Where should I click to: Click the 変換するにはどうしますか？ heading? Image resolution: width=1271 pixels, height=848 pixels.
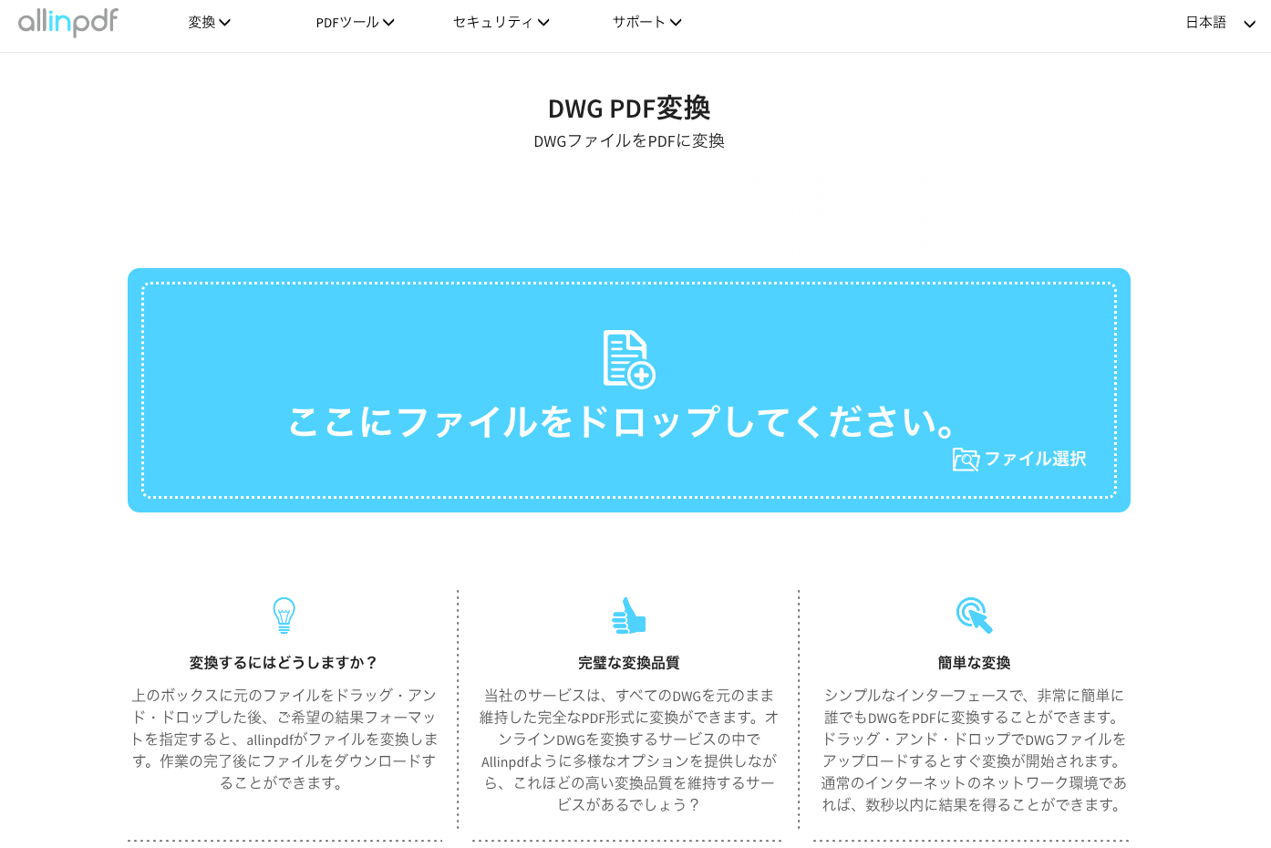pyautogui.click(x=284, y=663)
